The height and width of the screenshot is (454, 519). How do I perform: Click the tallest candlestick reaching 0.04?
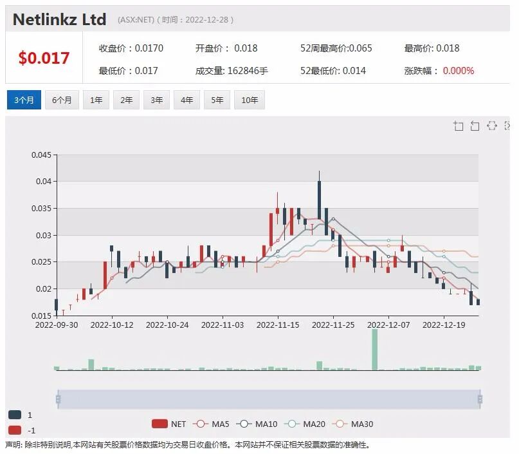coord(319,200)
